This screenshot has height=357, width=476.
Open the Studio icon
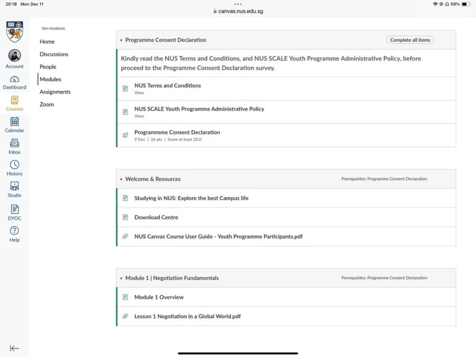15,186
